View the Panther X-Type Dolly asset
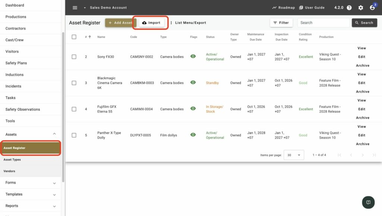Screen dimensions: 382x216 coord(361,127)
